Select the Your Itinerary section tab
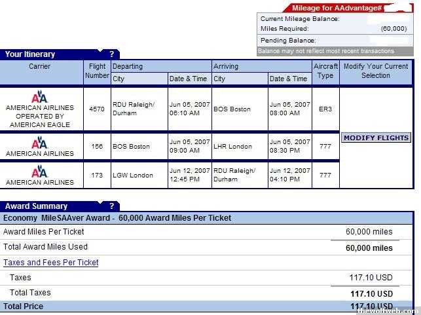 click(x=30, y=54)
